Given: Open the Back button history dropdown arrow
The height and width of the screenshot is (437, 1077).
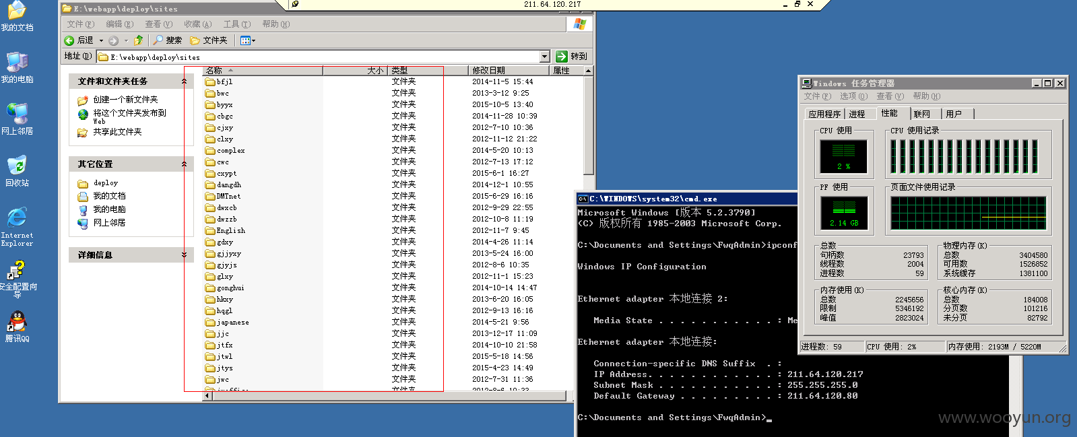Looking at the screenshot, I should pos(101,40).
